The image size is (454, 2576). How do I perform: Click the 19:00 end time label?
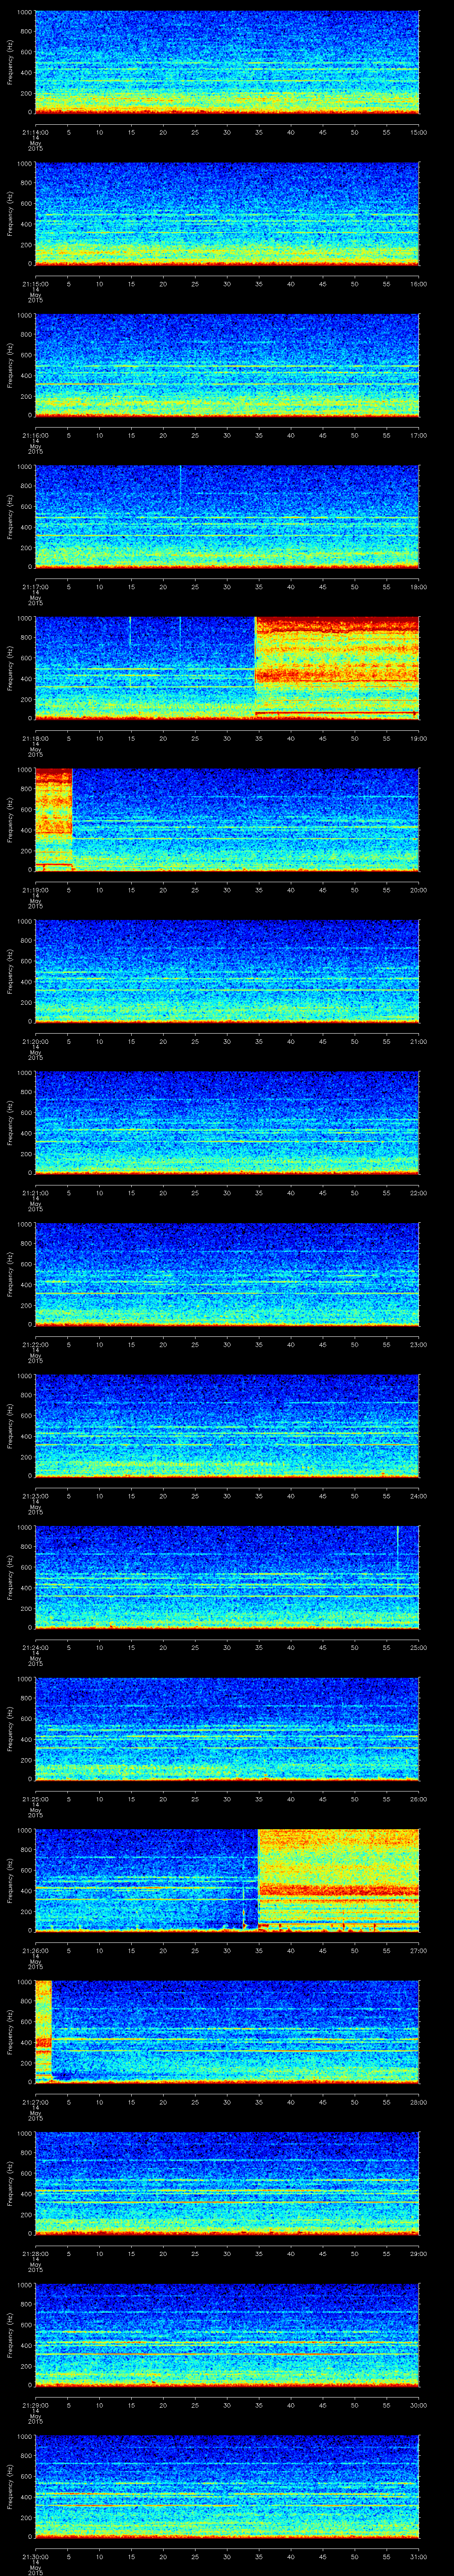(418, 737)
